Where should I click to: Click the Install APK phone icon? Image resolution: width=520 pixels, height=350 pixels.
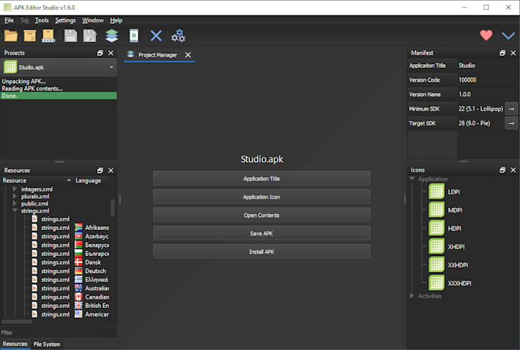point(134,35)
